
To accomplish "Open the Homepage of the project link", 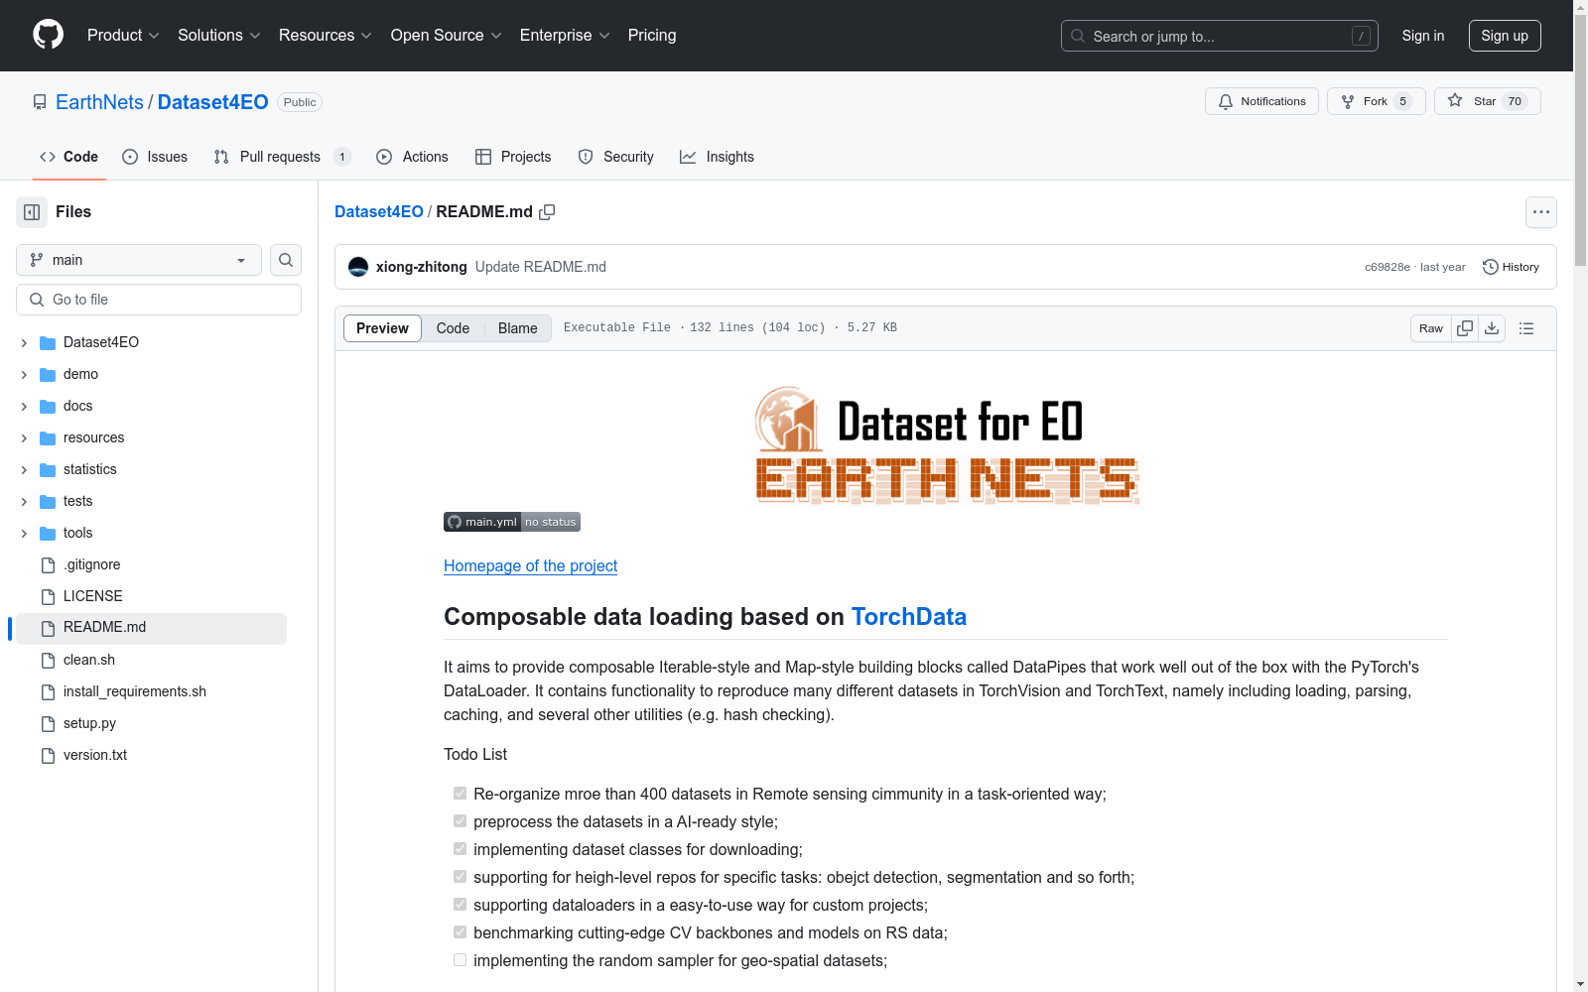I will coord(530,565).
